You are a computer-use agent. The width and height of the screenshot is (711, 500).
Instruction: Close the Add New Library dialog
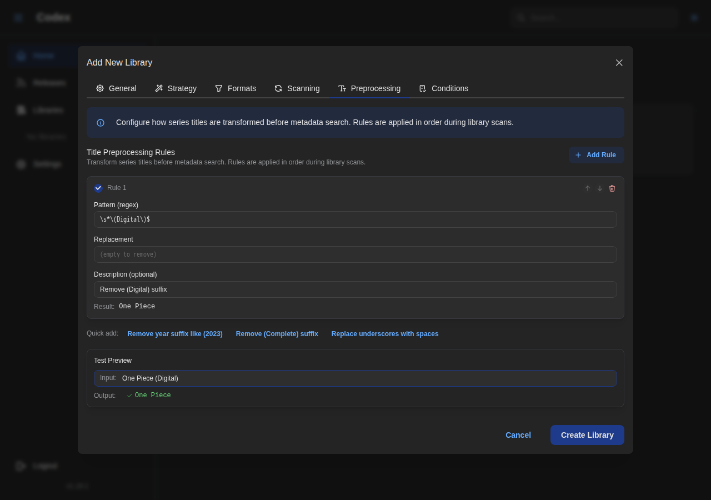(619, 63)
